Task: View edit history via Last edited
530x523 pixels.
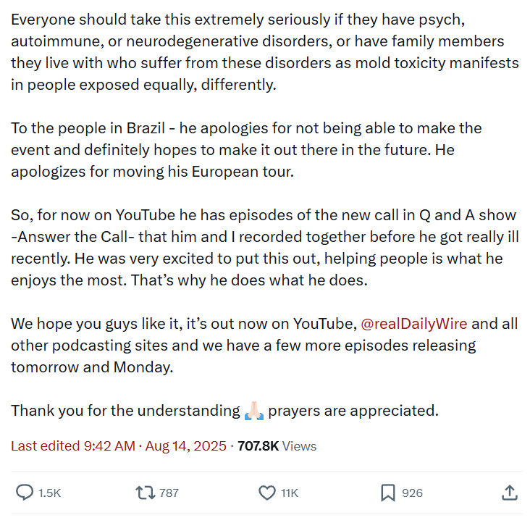Action: (46, 446)
